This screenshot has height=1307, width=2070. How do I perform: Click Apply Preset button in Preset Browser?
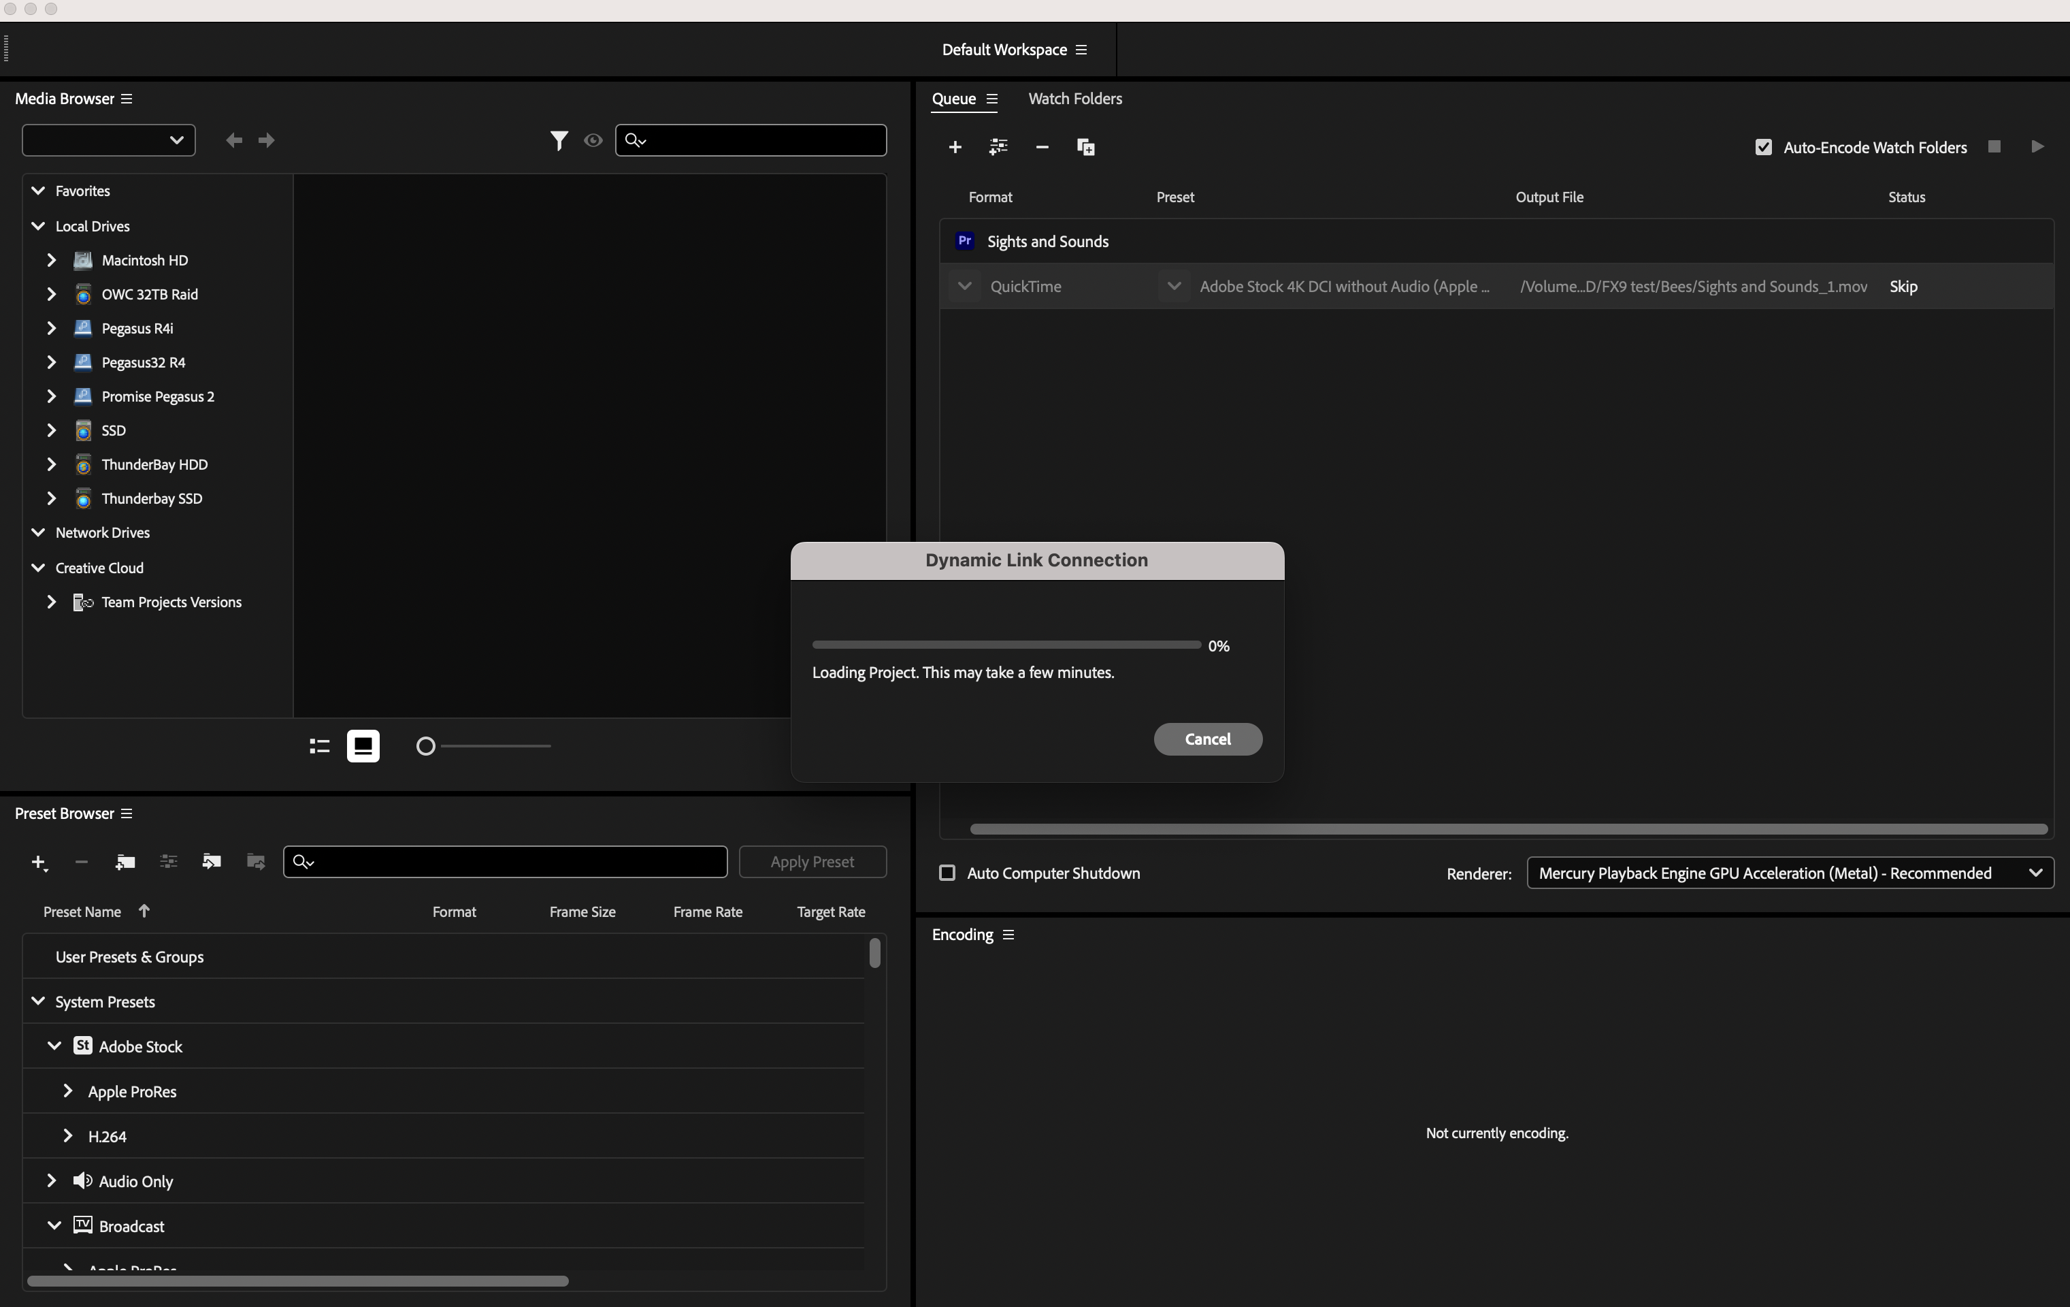(x=811, y=861)
